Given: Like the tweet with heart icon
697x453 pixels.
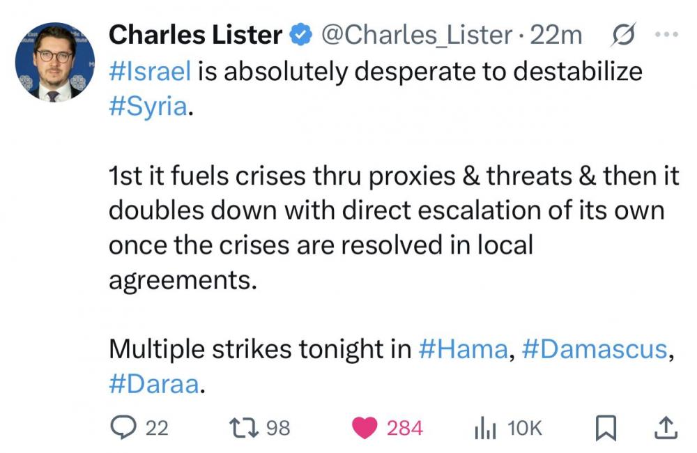Looking at the screenshot, I should coord(365,427).
